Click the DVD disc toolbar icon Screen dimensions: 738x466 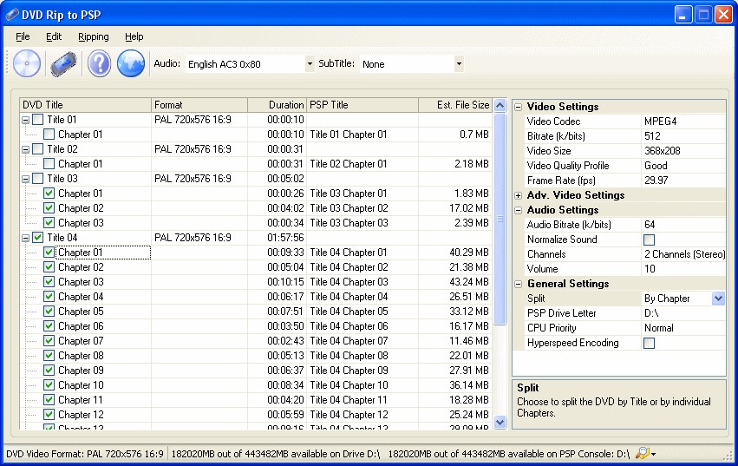[x=27, y=63]
